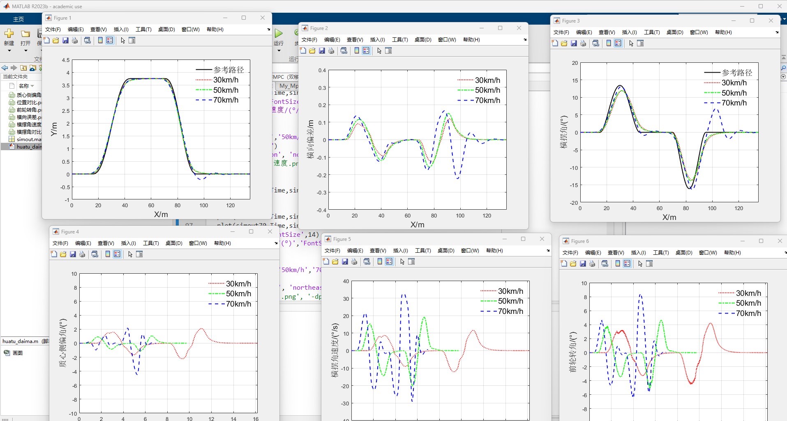Screen dimensions: 787x421
Task: Toggle Insert Legend in Figure 6 toolbar
Action: coord(627,263)
